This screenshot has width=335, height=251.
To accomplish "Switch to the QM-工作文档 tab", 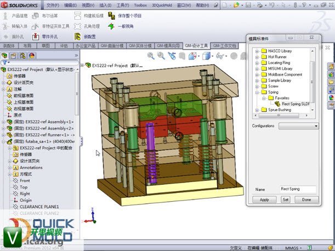I will 224,45.
